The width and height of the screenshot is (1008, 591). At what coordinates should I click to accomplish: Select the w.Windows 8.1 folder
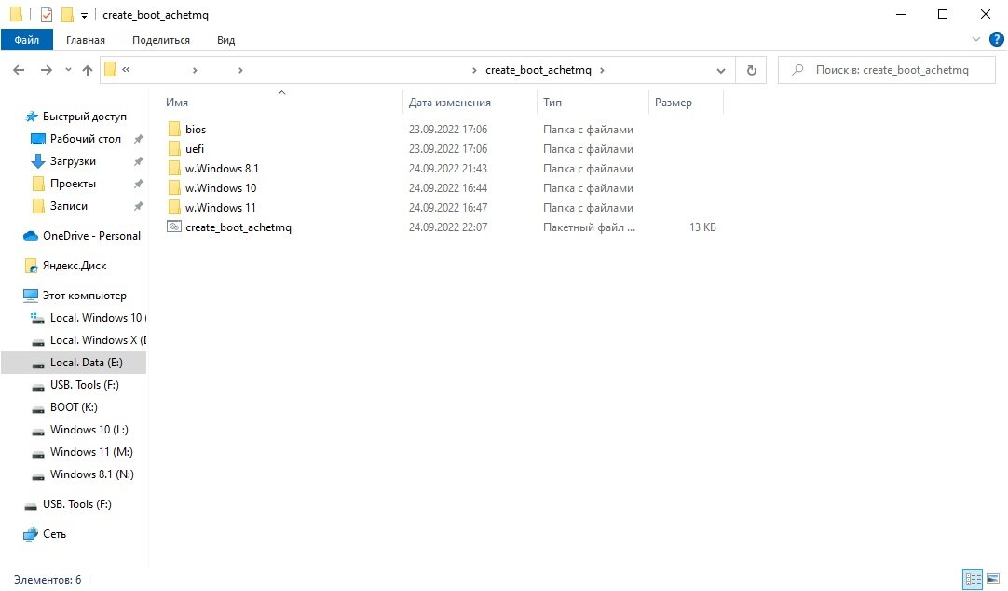click(x=222, y=169)
